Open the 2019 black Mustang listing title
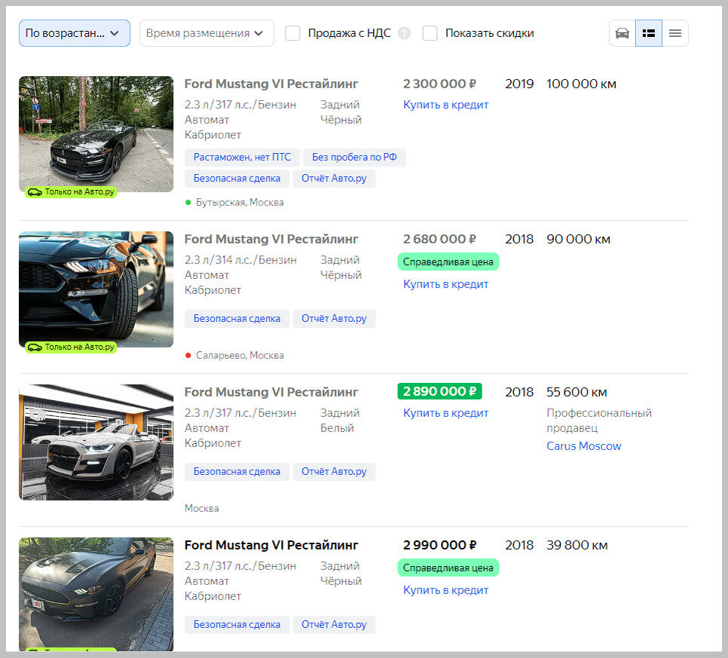The image size is (728, 658). point(271,84)
